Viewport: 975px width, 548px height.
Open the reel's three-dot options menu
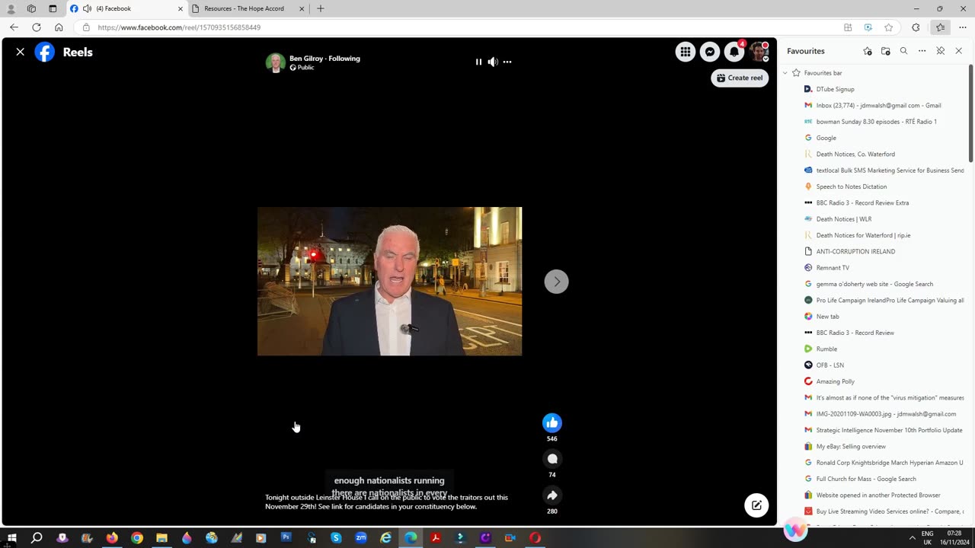tap(507, 62)
